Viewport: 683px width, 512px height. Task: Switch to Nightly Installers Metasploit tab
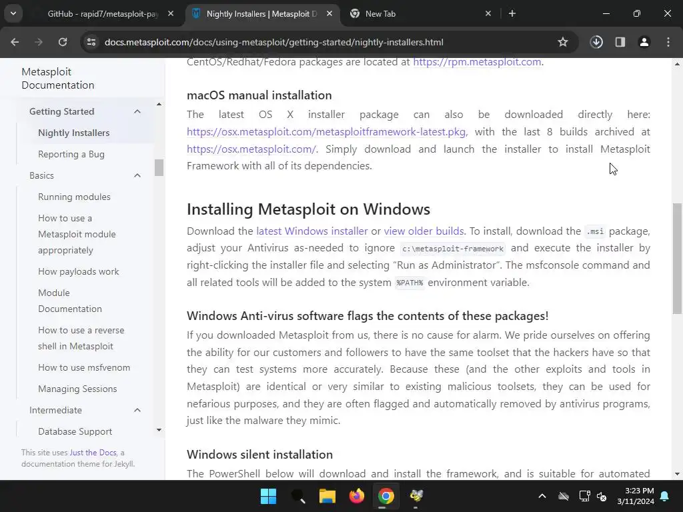[x=263, y=13]
